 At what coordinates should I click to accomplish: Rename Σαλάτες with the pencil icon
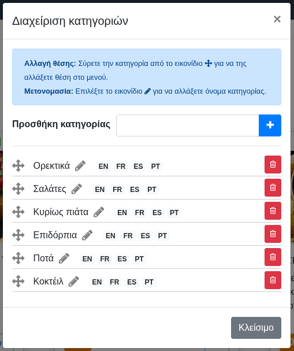[x=76, y=189]
